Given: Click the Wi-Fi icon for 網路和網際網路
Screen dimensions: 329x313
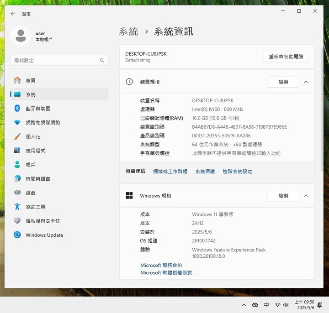Looking at the screenshot, I should point(17,122).
